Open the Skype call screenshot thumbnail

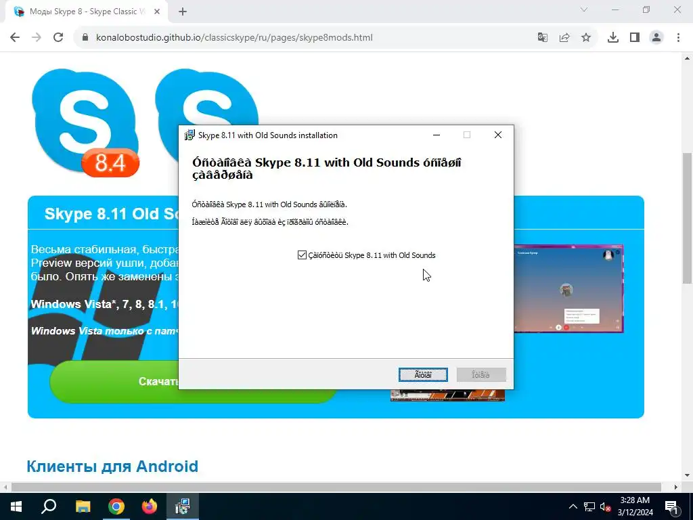[568, 288]
